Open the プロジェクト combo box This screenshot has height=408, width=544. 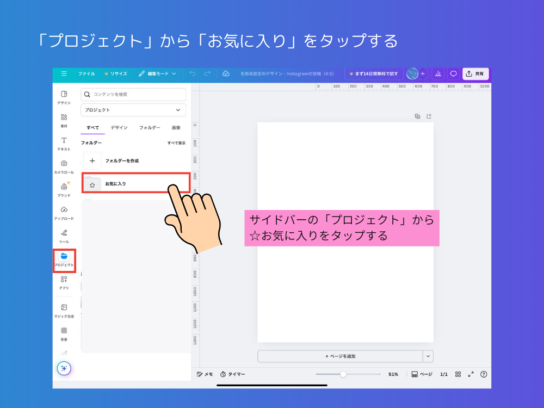click(x=133, y=110)
